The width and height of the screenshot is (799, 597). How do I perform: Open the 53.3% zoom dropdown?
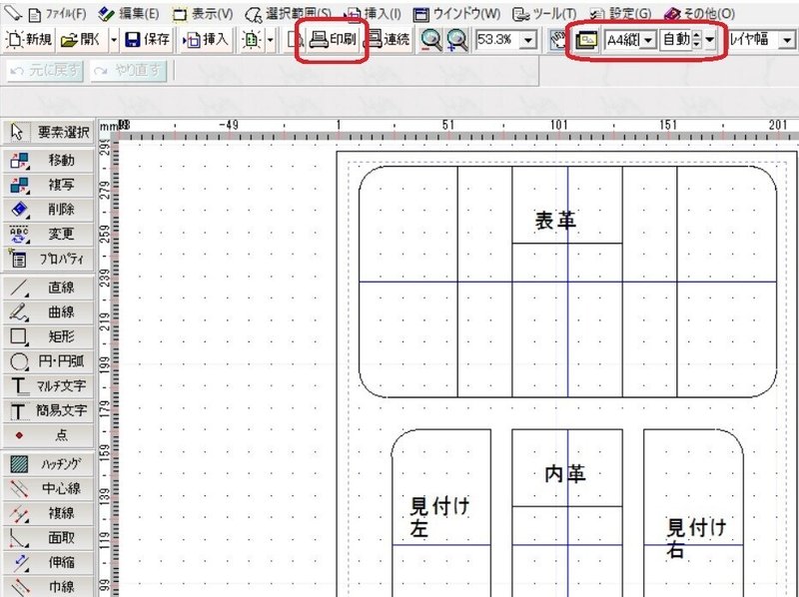pos(529,40)
